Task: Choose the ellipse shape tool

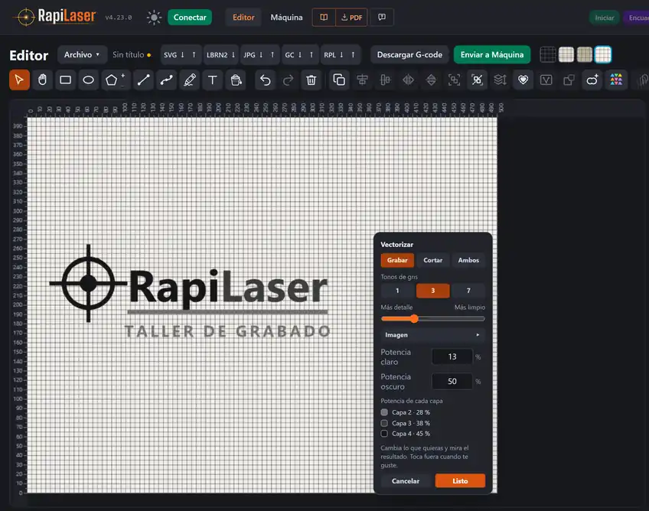Action: [88, 80]
